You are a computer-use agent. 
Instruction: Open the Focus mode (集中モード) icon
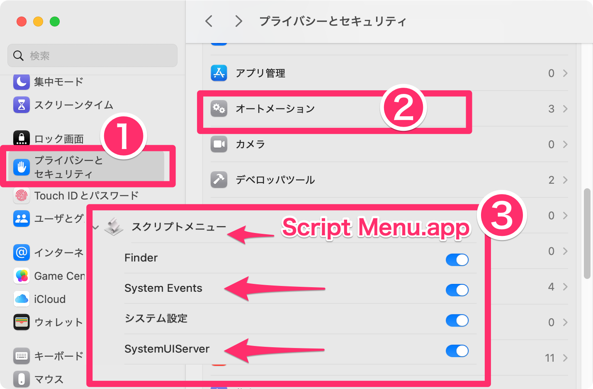[x=22, y=82]
